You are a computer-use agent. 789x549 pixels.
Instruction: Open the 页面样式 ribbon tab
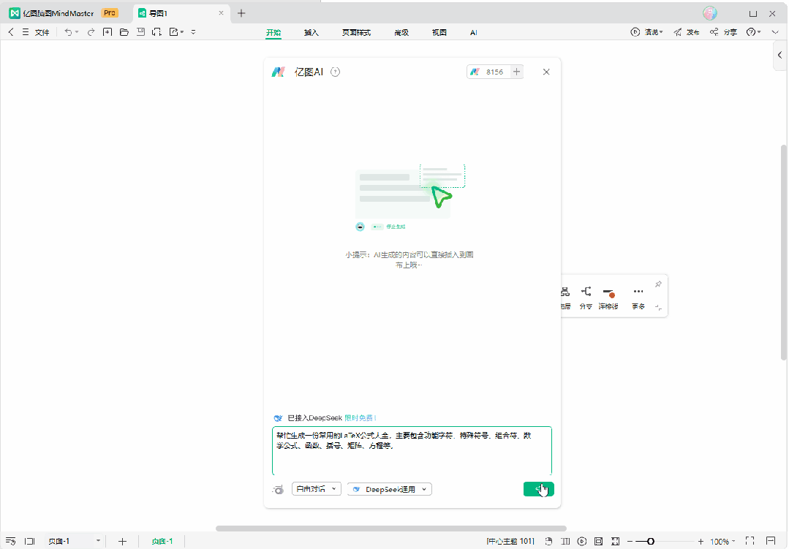click(x=356, y=32)
